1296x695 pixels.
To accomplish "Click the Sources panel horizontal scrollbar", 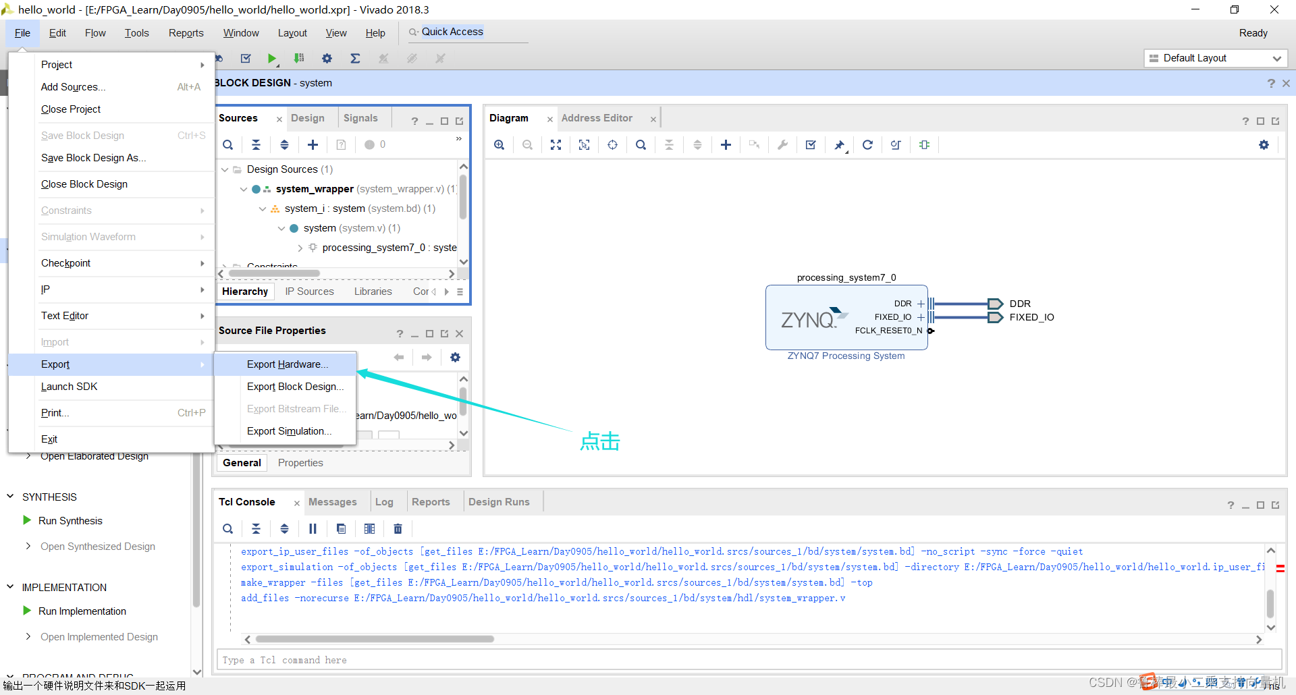I will [x=274, y=273].
